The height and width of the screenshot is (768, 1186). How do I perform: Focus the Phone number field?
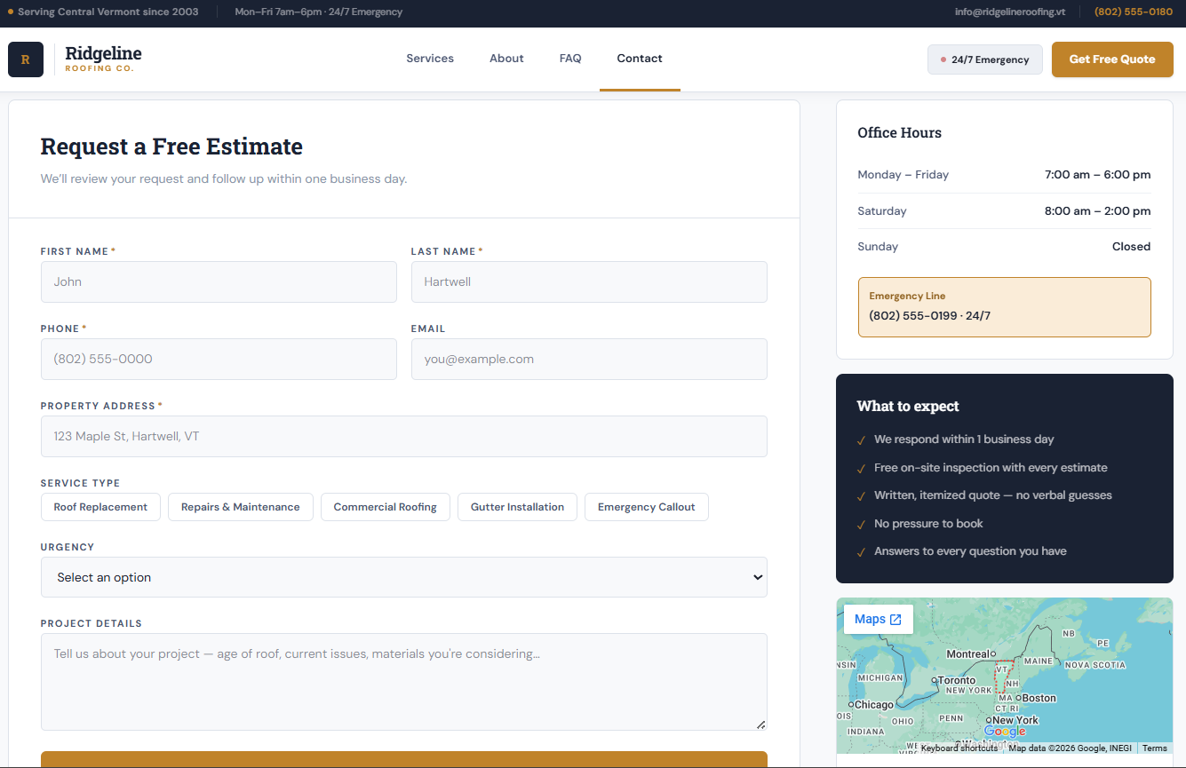click(x=219, y=359)
